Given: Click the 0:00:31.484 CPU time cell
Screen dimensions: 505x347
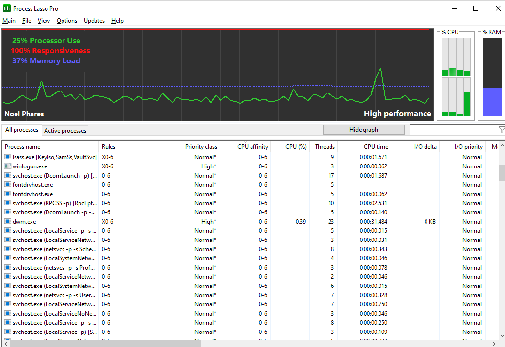Looking at the screenshot, I should [373, 222].
